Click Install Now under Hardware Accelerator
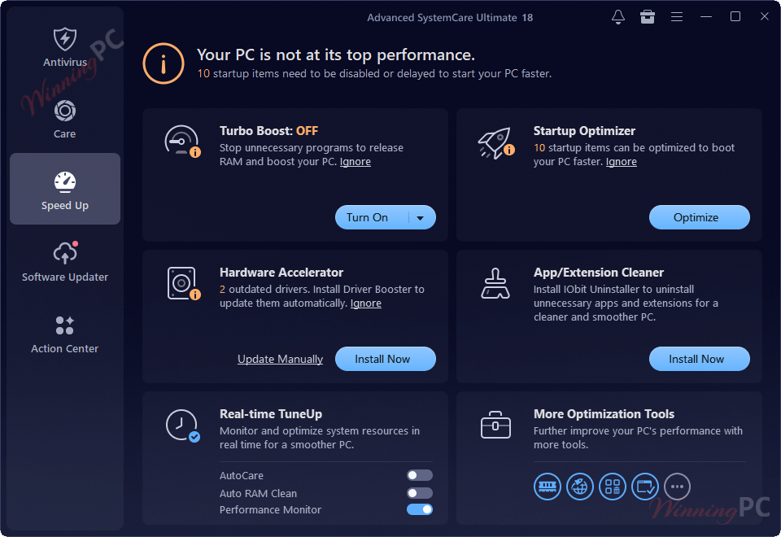The width and height of the screenshot is (781, 537). [x=386, y=359]
